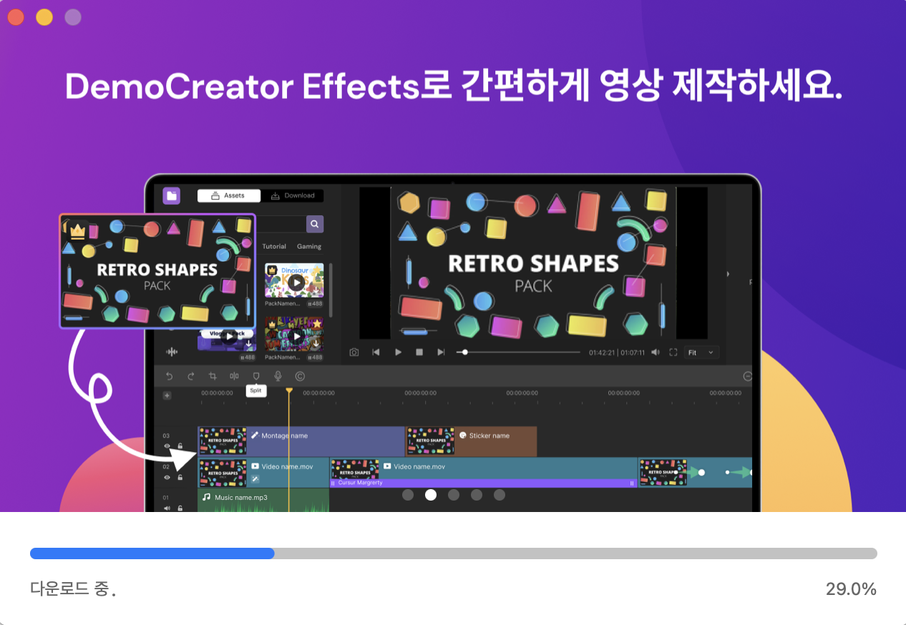
Task: Click the marker icon above the Split tooltip
Action: coord(256,376)
